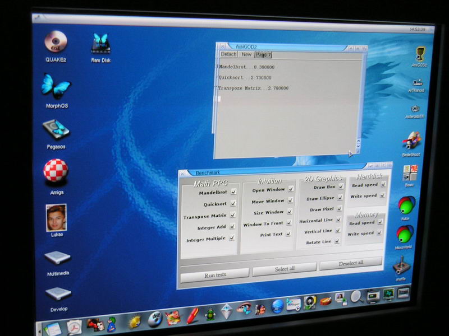Open the blue globe dock icon
This screenshot has width=449, height=336.
click(277, 306)
